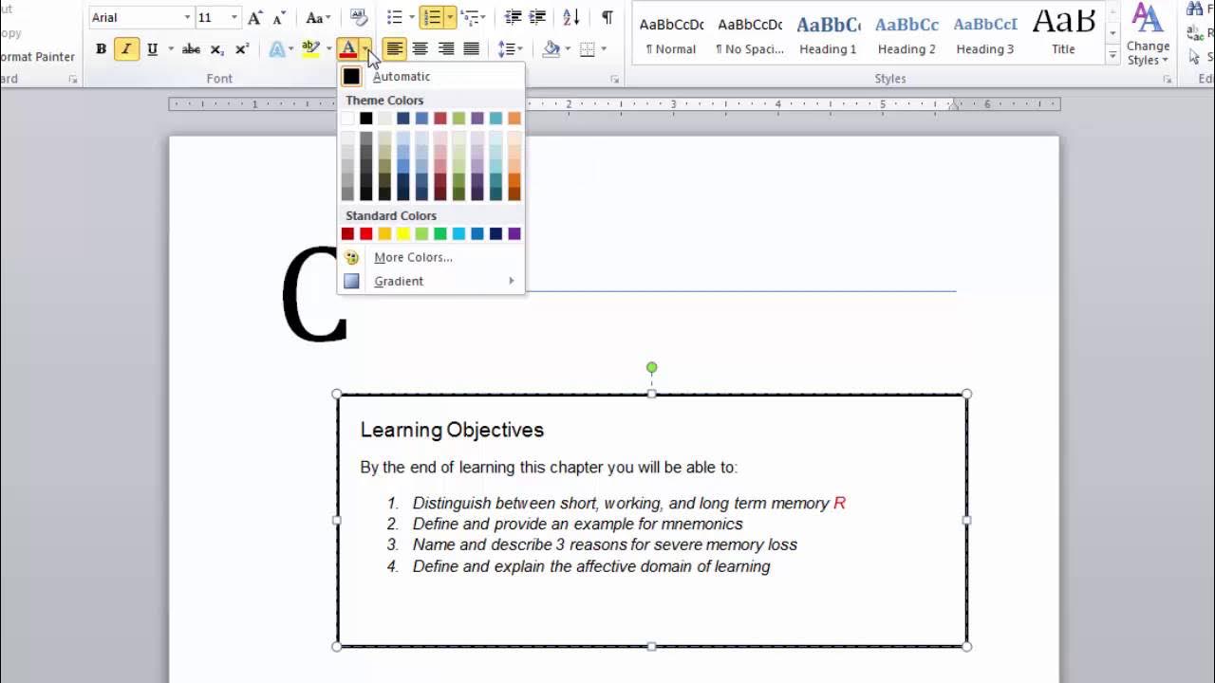Apply the Heading 3 style
This screenshot has height=683, width=1215.
coord(985,34)
